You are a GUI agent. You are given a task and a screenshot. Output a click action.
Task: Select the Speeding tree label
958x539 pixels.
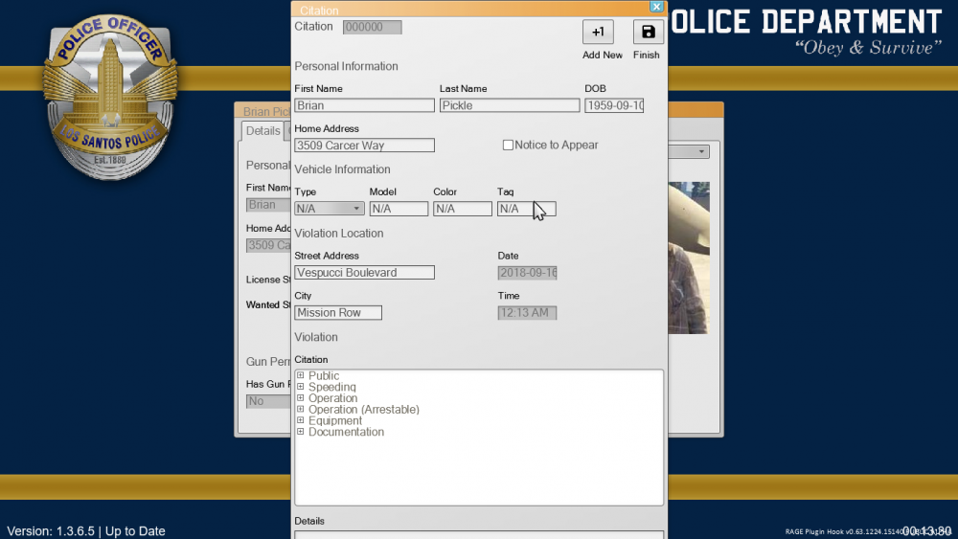331,387
